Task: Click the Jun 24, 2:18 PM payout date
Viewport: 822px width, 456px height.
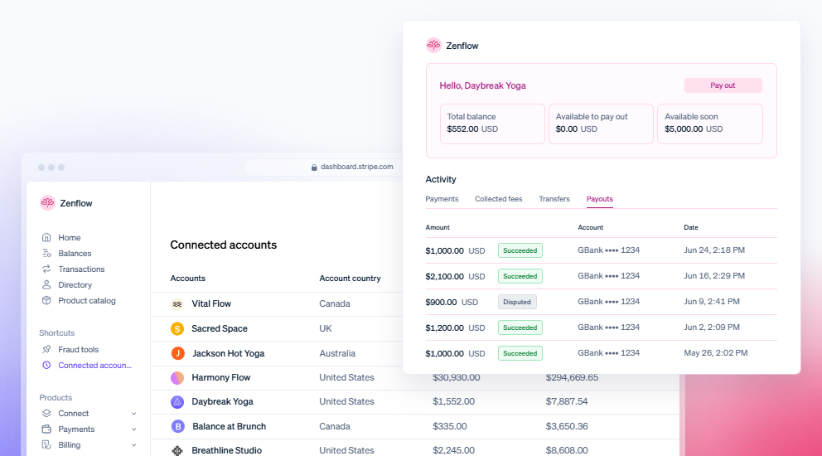Action: pyautogui.click(x=714, y=250)
